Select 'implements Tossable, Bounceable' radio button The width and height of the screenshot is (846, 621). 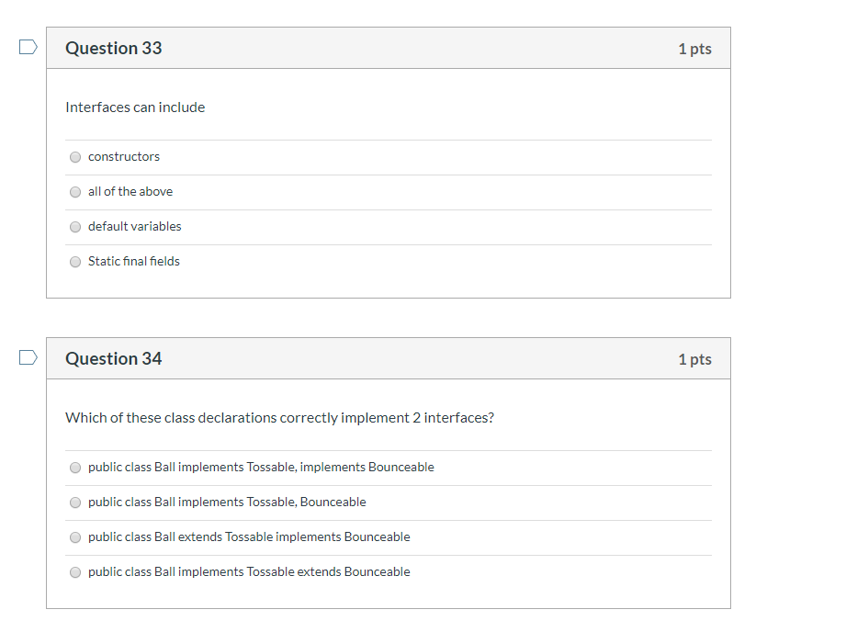[75, 502]
